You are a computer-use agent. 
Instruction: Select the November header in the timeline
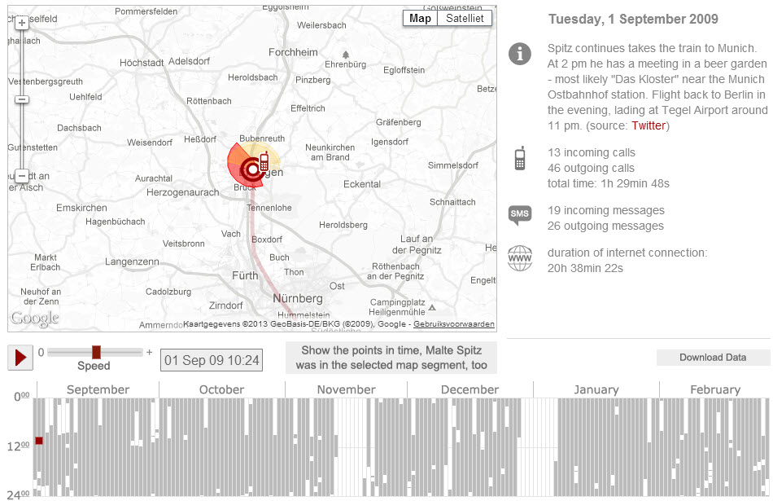click(x=346, y=389)
